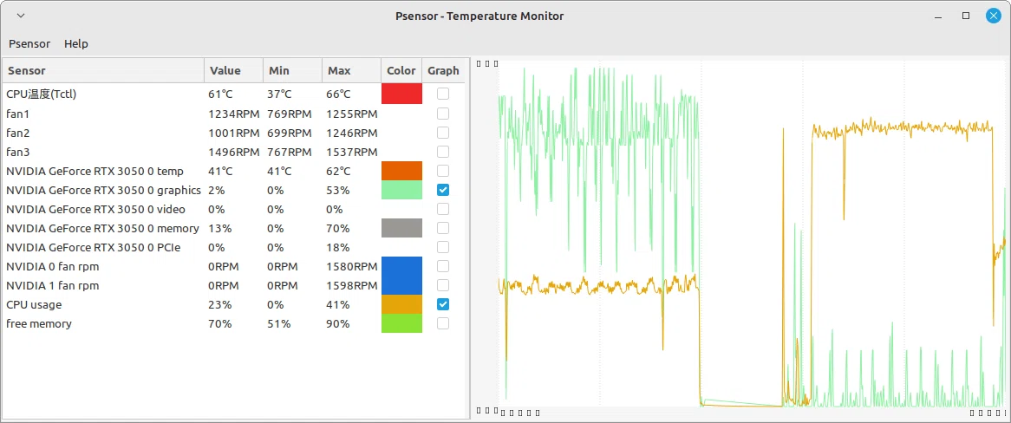
Task: Select the CPU温度(Tctl) sensor row
Action: (x=233, y=94)
